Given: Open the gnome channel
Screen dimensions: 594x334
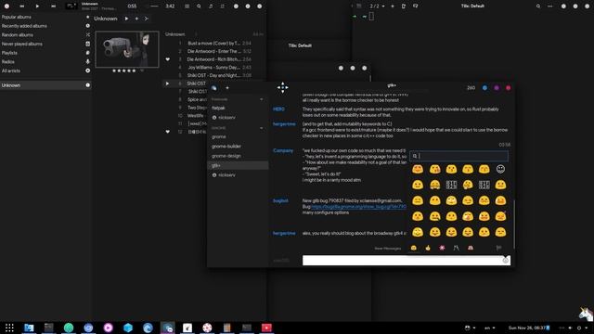Looking at the screenshot, I should tap(238, 136).
